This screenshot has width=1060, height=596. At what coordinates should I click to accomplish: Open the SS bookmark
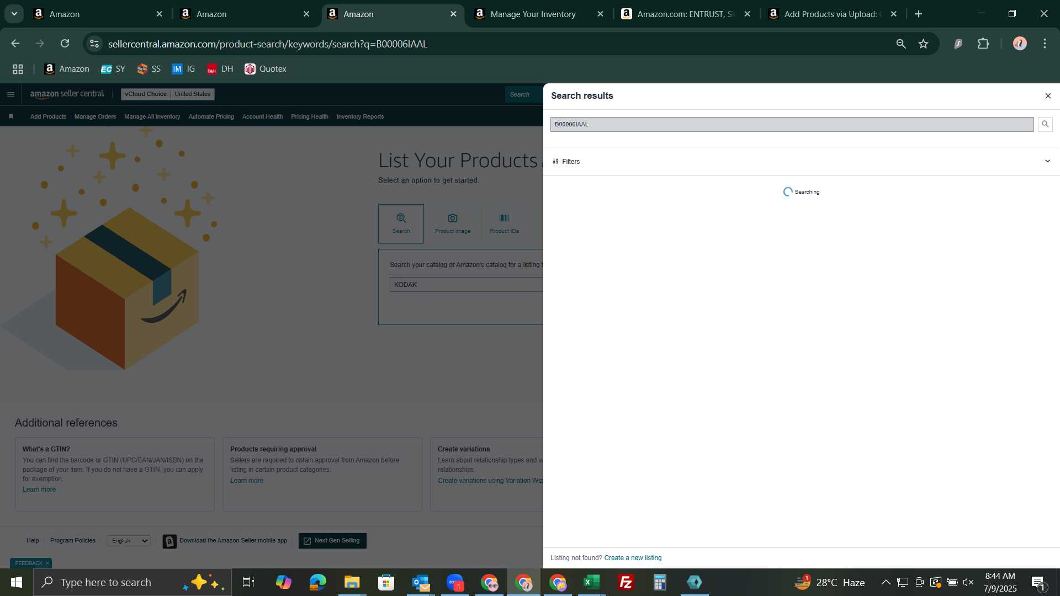pos(149,69)
